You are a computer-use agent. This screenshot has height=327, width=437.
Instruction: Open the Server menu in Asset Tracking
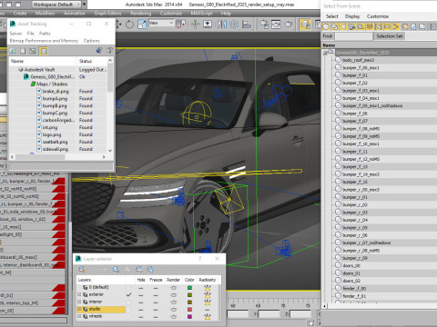tap(15, 34)
